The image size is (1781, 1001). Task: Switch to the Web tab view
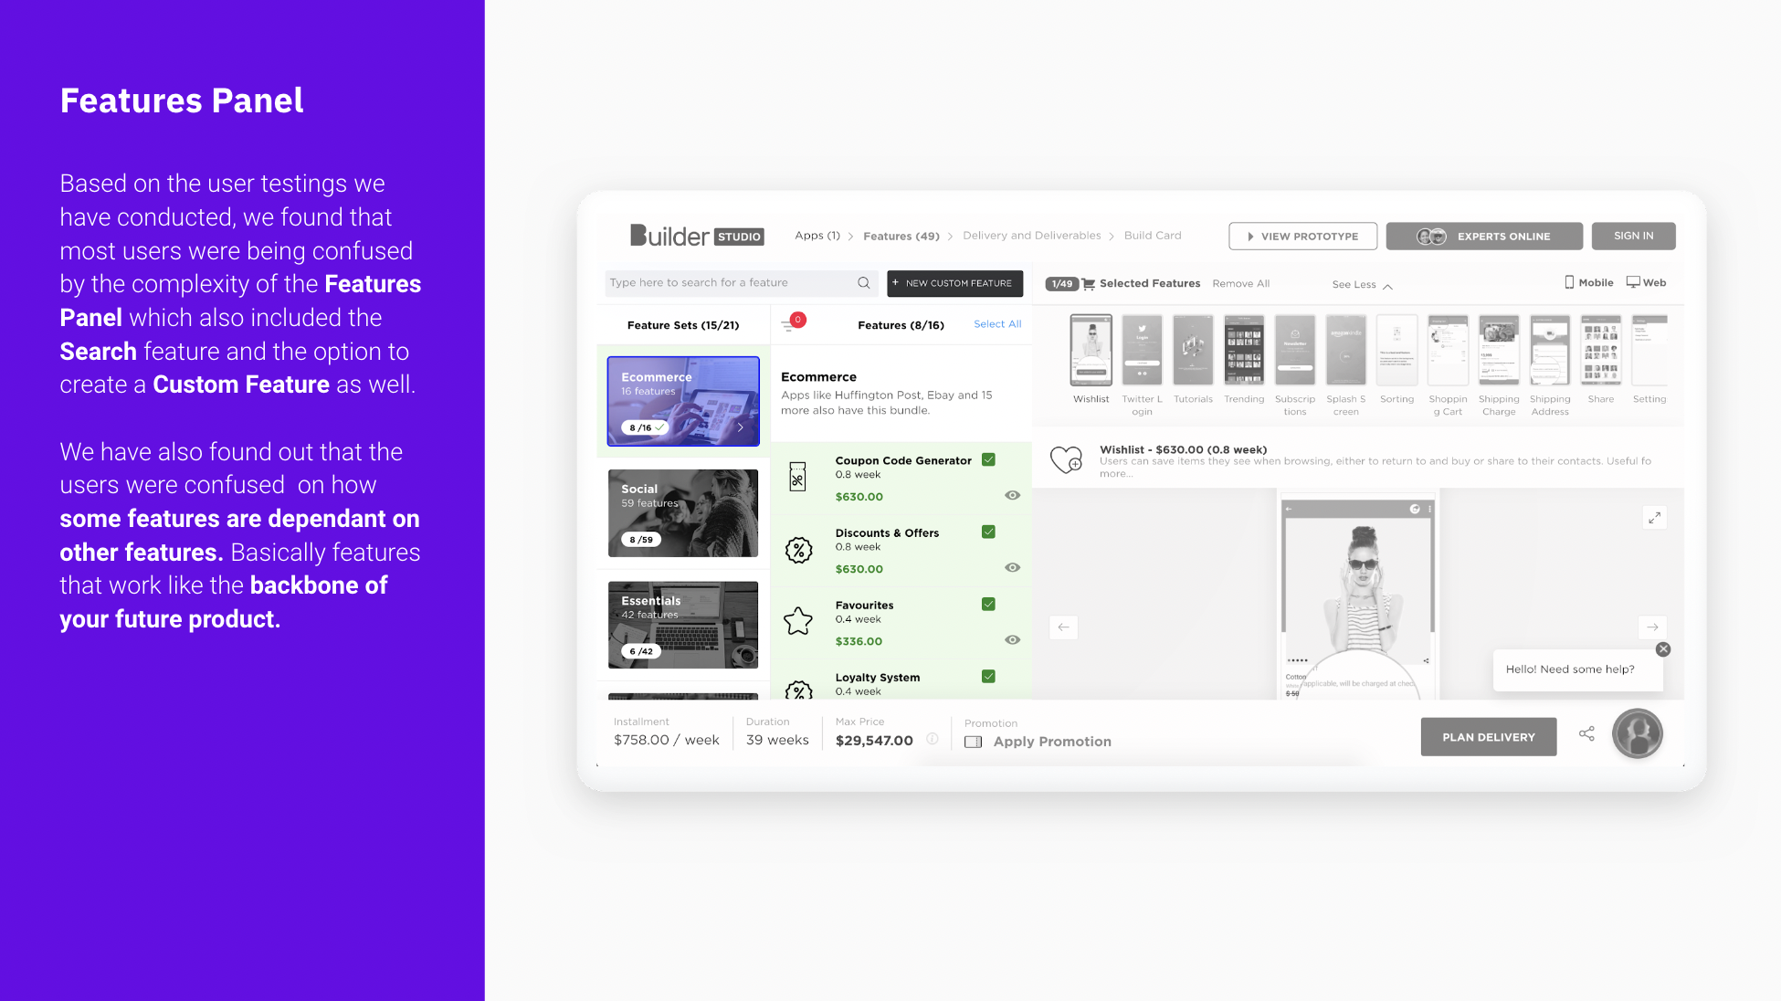pyautogui.click(x=1649, y=283)
